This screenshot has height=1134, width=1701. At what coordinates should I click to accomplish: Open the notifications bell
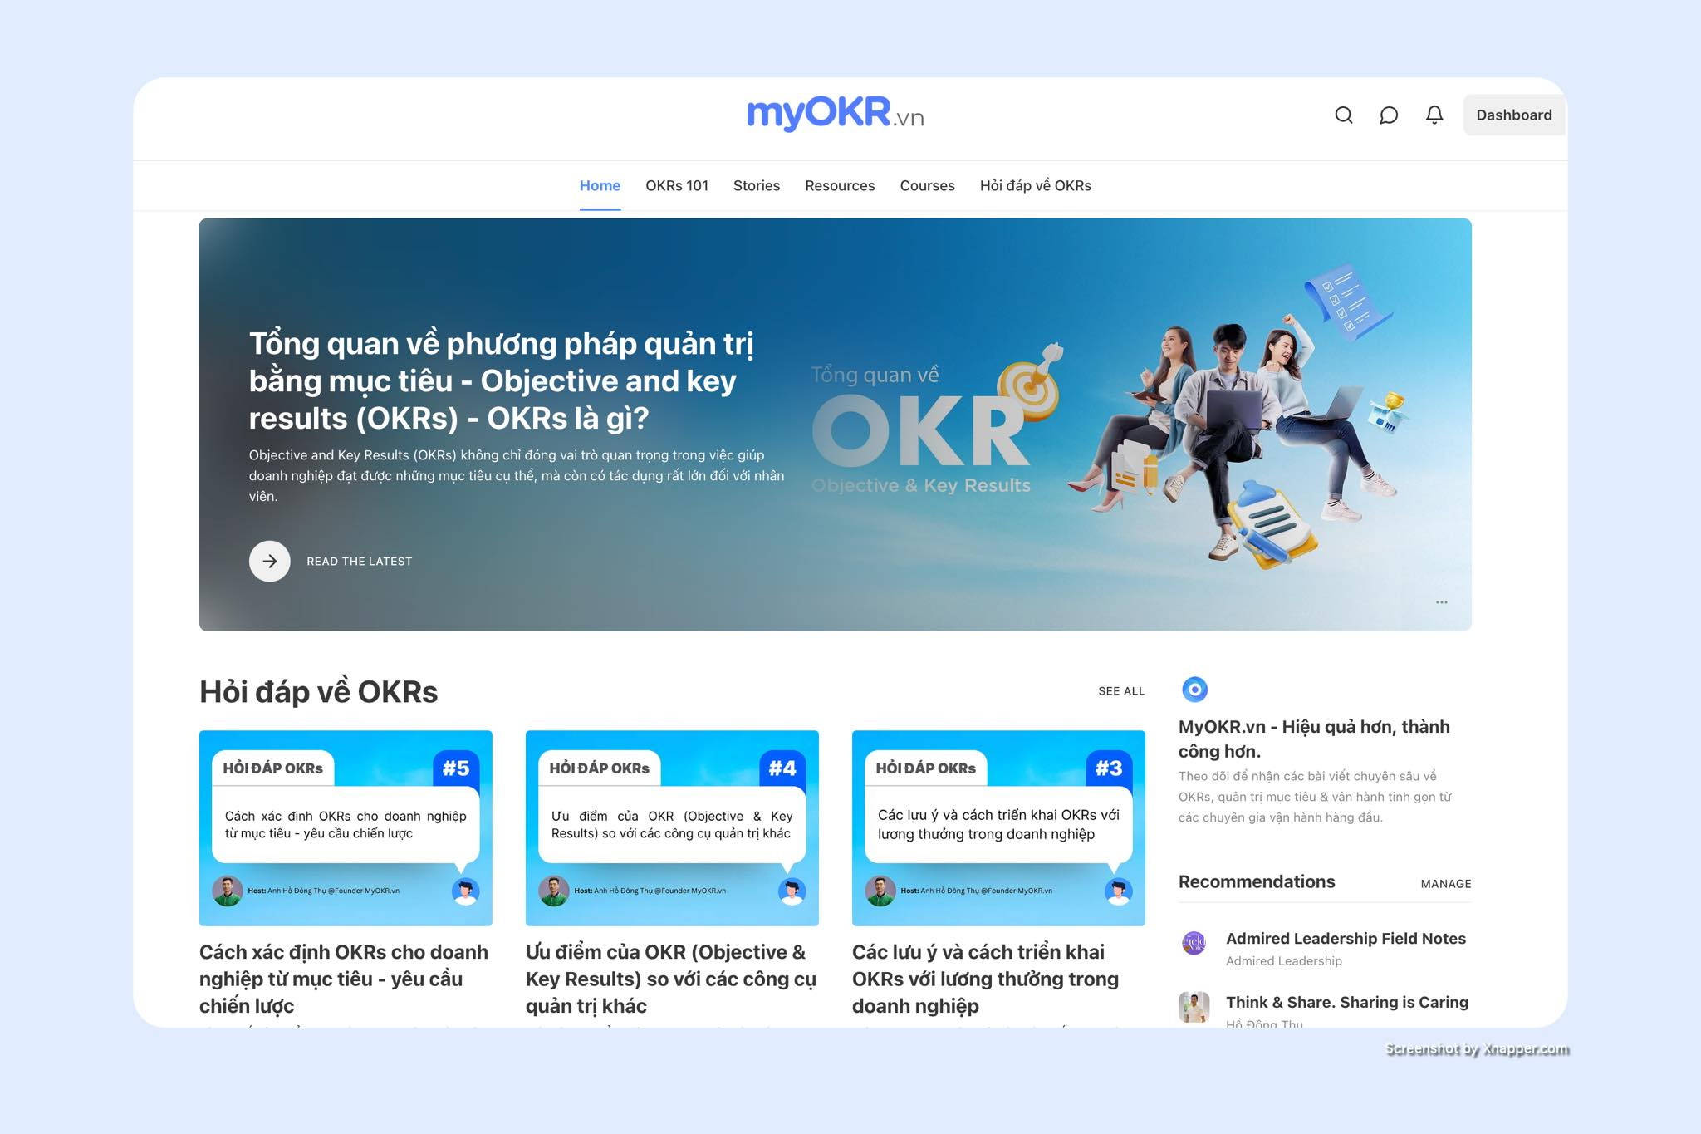[1434, 115]
